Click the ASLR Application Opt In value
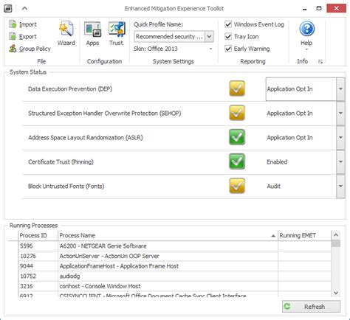The height and width of the screenshot is (320, 350). click(289, 138)
